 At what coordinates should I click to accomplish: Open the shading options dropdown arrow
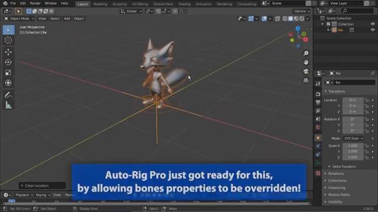click(307, 19)
